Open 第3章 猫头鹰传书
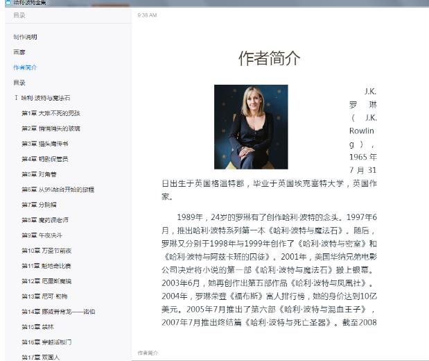 tap(45, 144)
